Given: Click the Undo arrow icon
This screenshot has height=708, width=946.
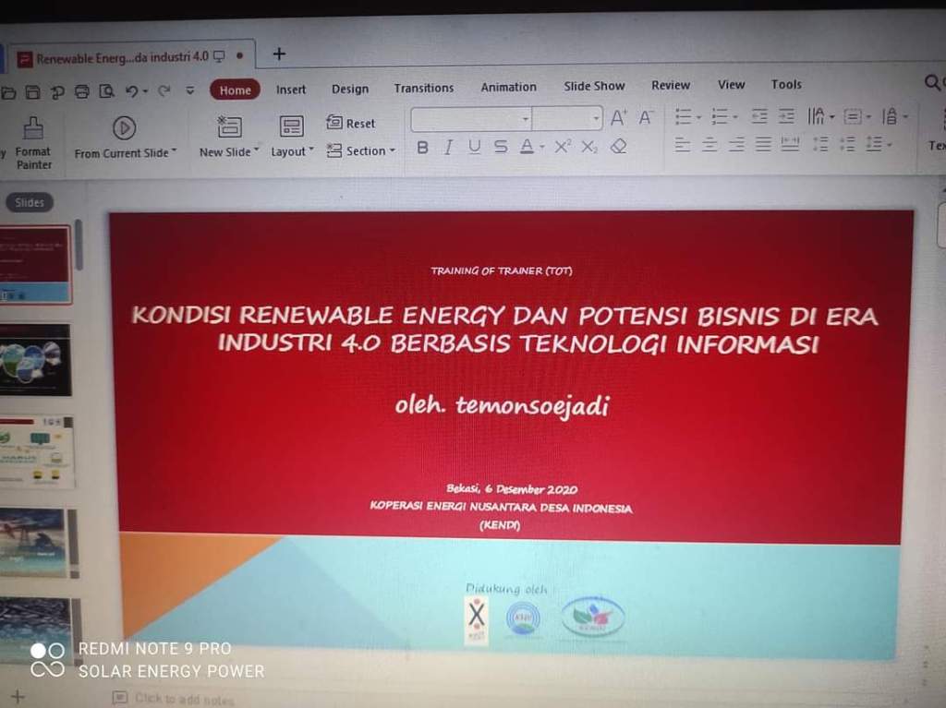Looking at the screenshot, I should [131, 90].
